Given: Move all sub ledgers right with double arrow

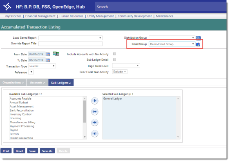Looking at the screenshot, I should 95,112.
